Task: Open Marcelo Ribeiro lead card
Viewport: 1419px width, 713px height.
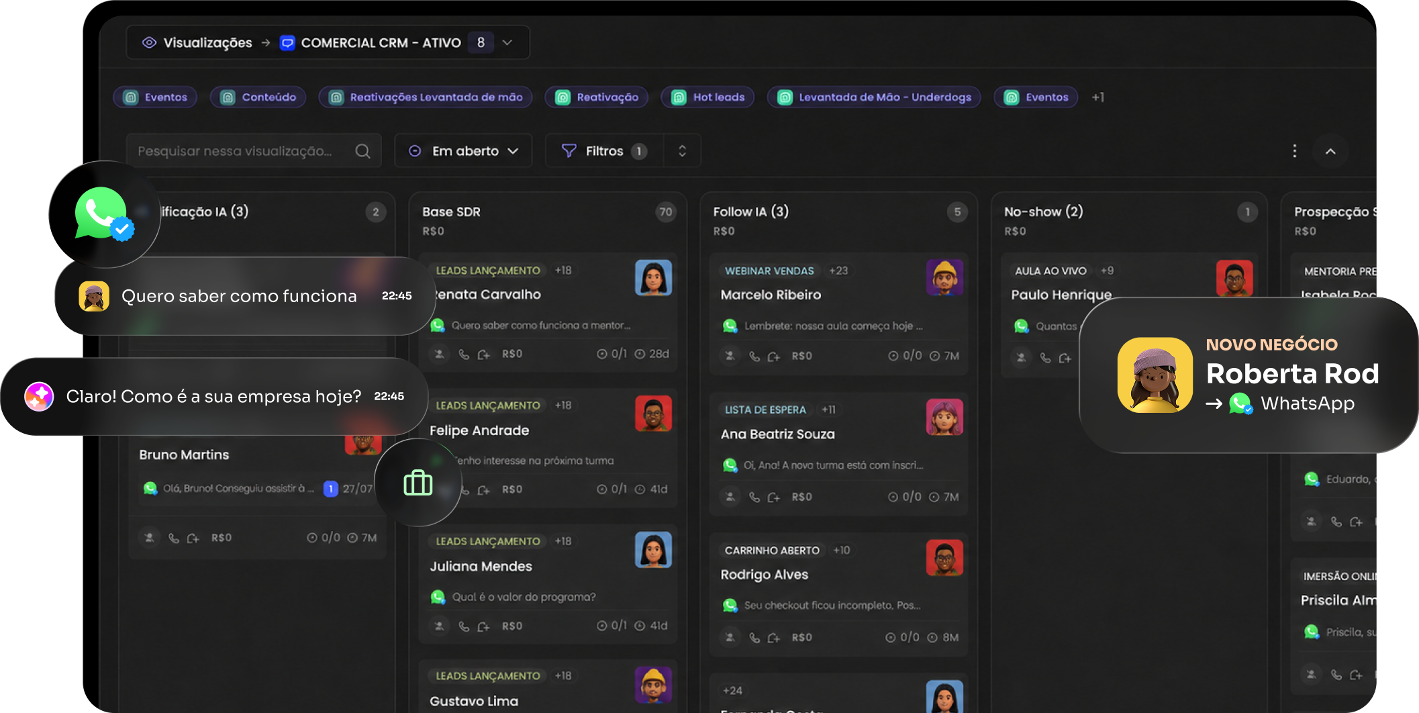Action: tap(838, 313)
